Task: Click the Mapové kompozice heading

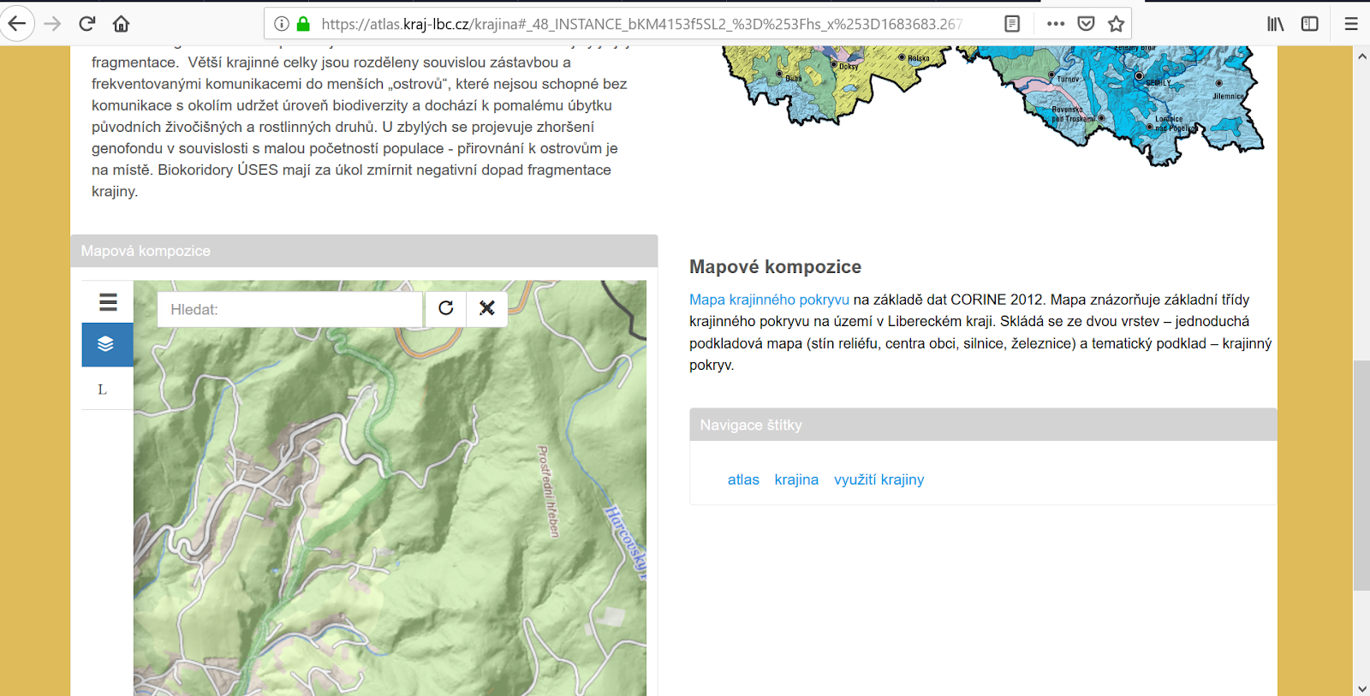Action: 775,267
